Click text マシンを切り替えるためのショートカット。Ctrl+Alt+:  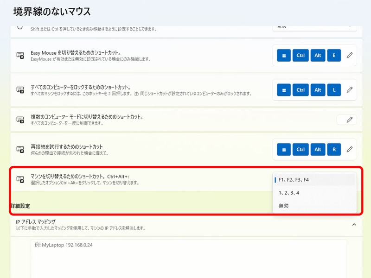point(80,177)
